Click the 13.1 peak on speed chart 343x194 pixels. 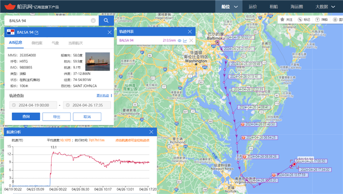point(53,152)
